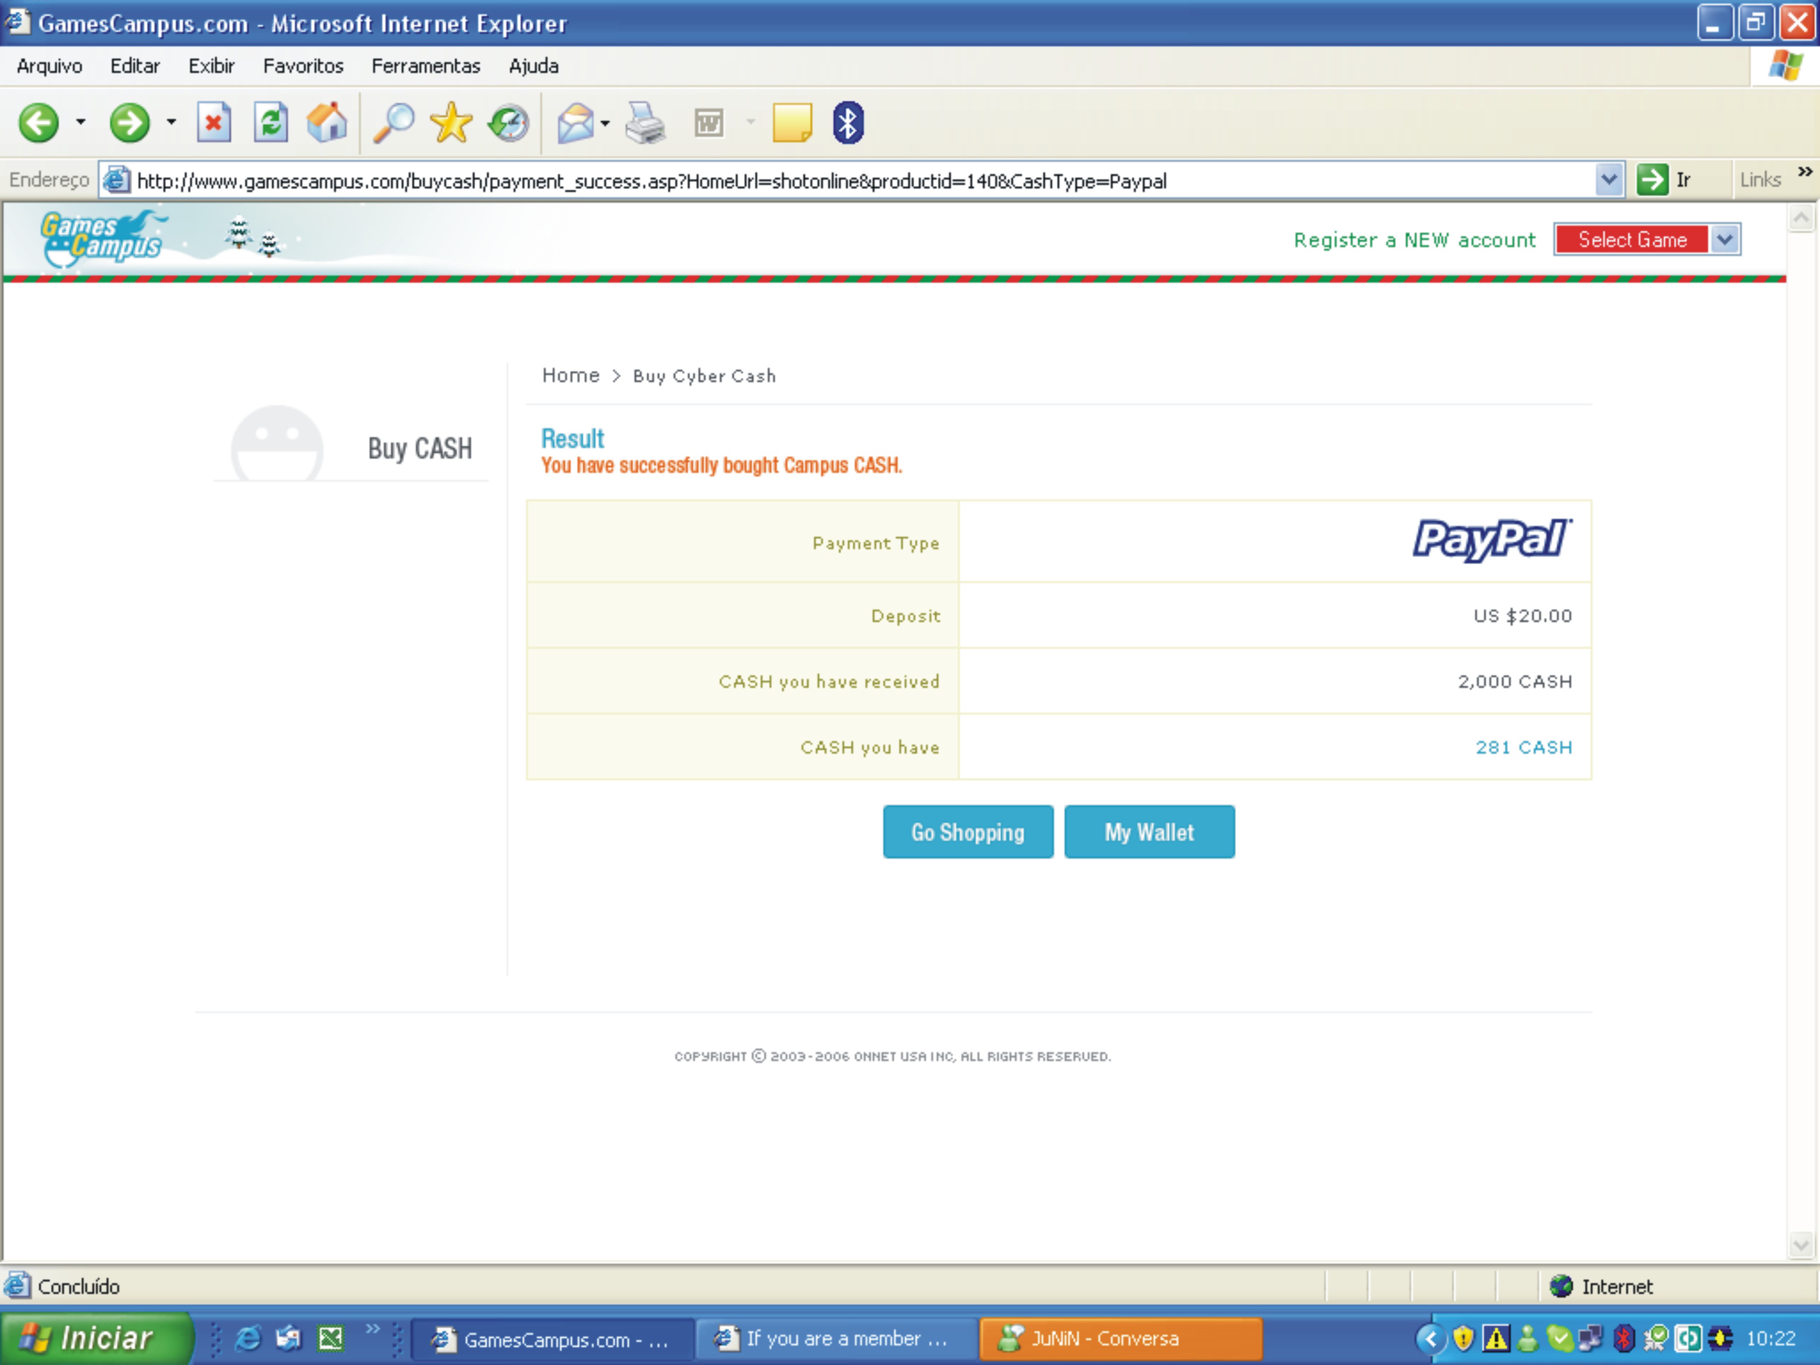This screenshot has height=1365, width=1820.
Task: Click the Stop loading page icon
Action: [213, 123]
